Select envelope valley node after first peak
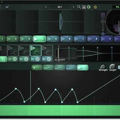This screenshot has width=120, height=120. [x=24, y=102]
